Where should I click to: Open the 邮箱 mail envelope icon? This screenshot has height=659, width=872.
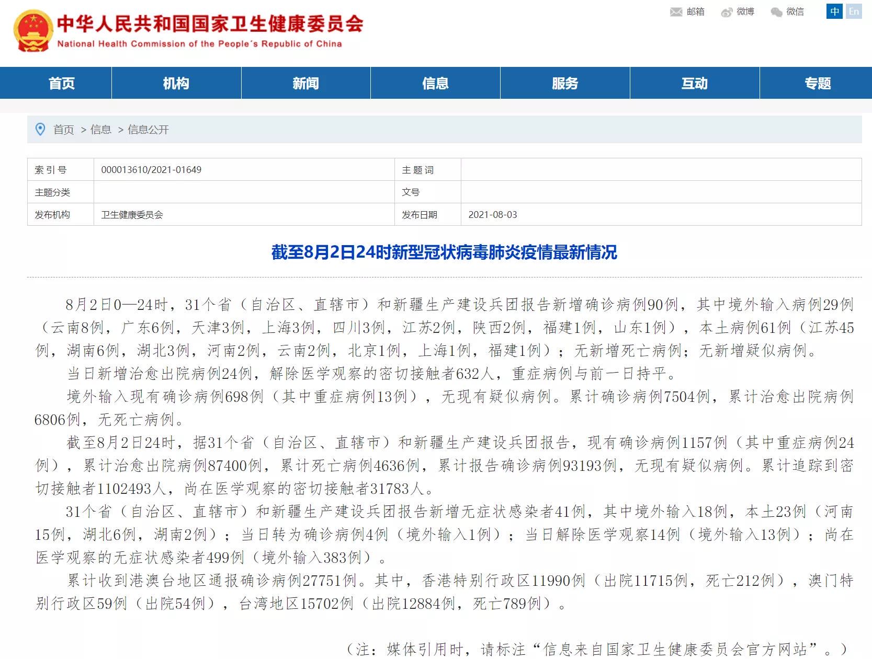tap(676, 12)
